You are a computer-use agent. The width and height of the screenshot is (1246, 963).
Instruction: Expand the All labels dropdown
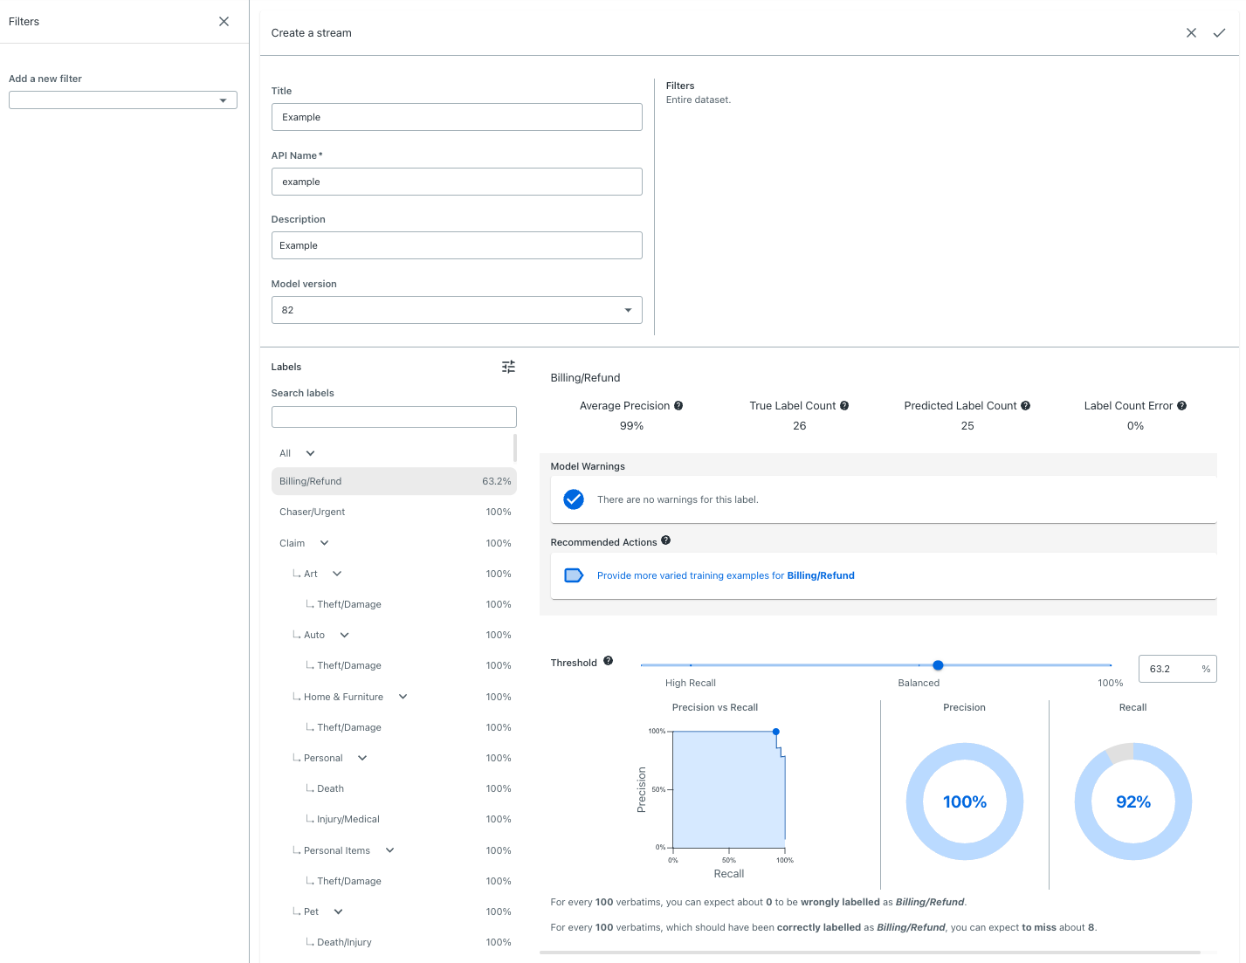tap(310, 453)
